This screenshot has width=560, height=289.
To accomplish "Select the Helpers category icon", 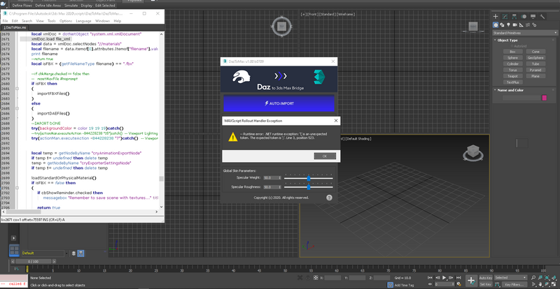I will click(x=521, y=25).
